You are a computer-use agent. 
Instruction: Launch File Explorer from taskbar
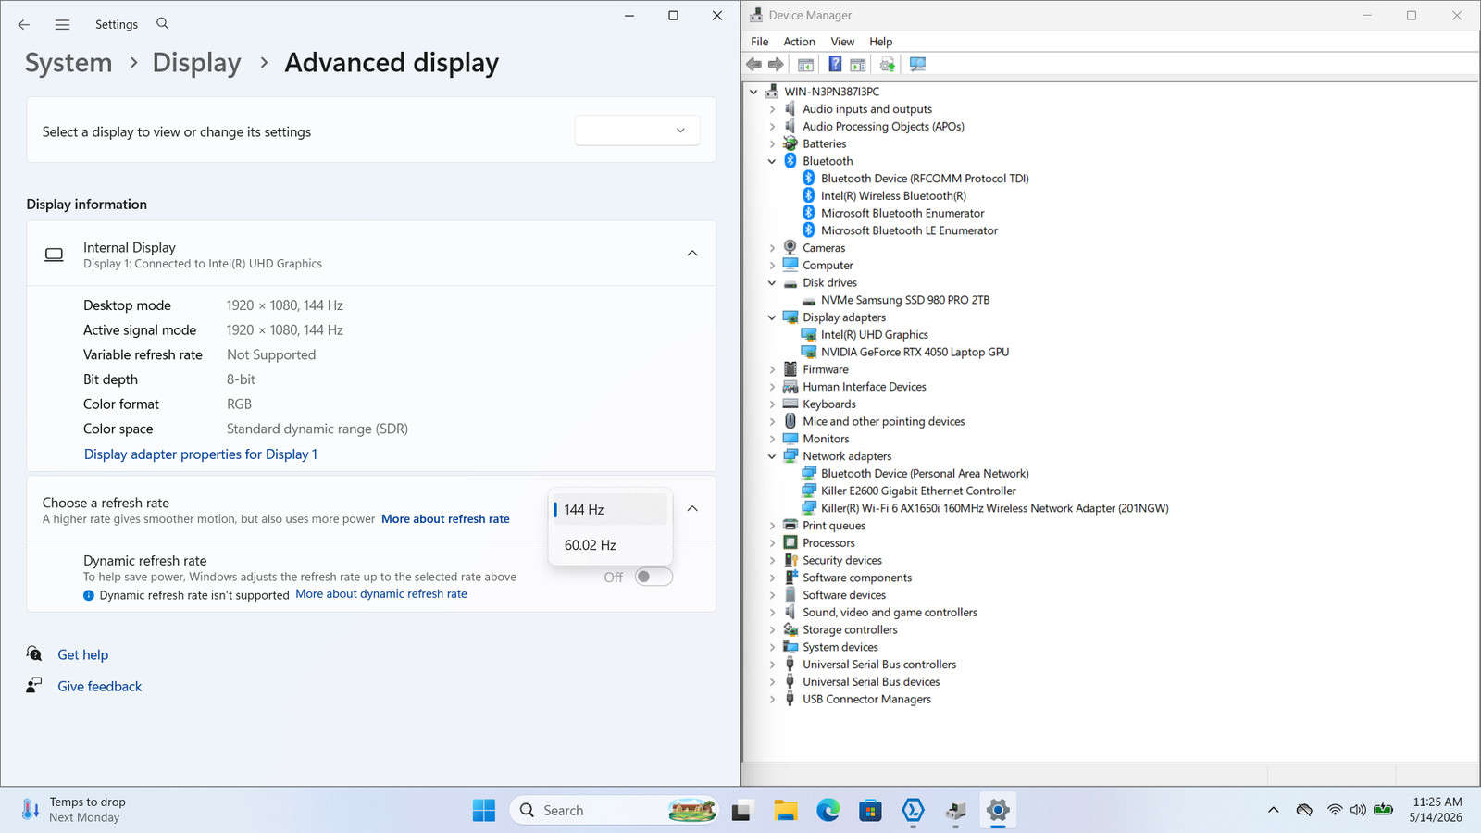(x=786, y=811)
